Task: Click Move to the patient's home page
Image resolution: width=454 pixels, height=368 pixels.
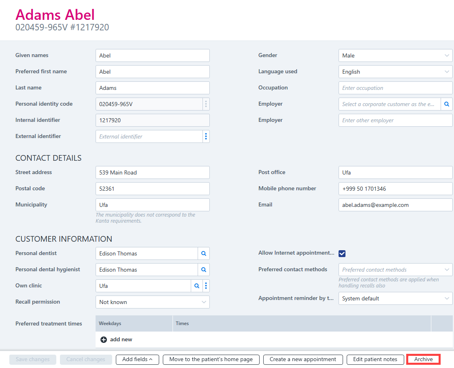Action: (211, 359)
